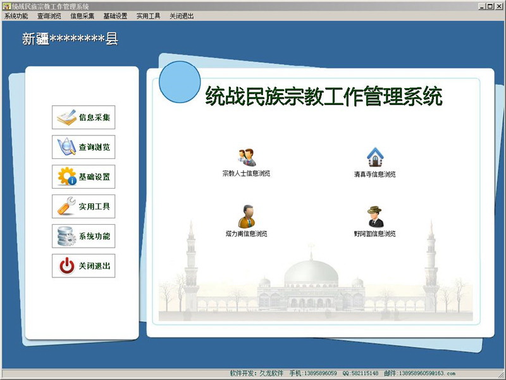Screen dimensions: 506x380
Task: Open the 查询浏览 menu in menu bar
Action: tap(49, 16)
